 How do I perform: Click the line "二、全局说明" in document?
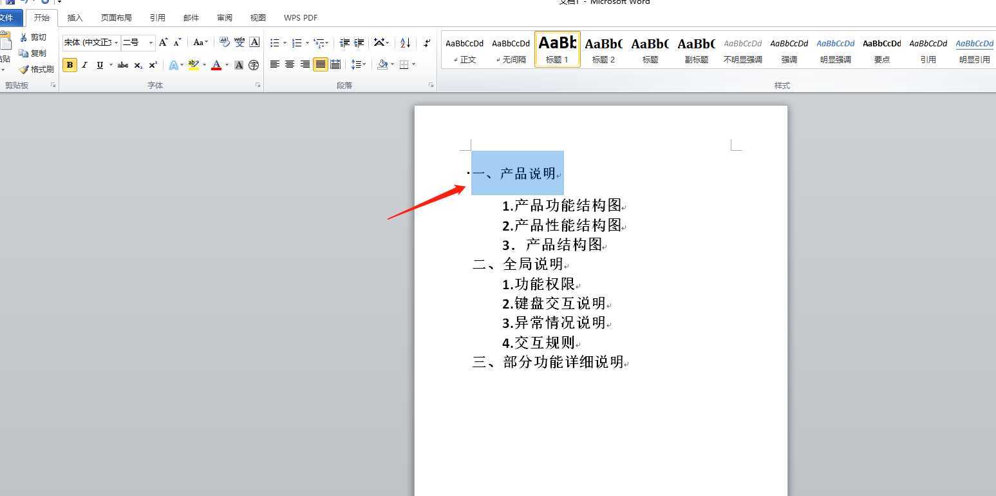(518, 264)
